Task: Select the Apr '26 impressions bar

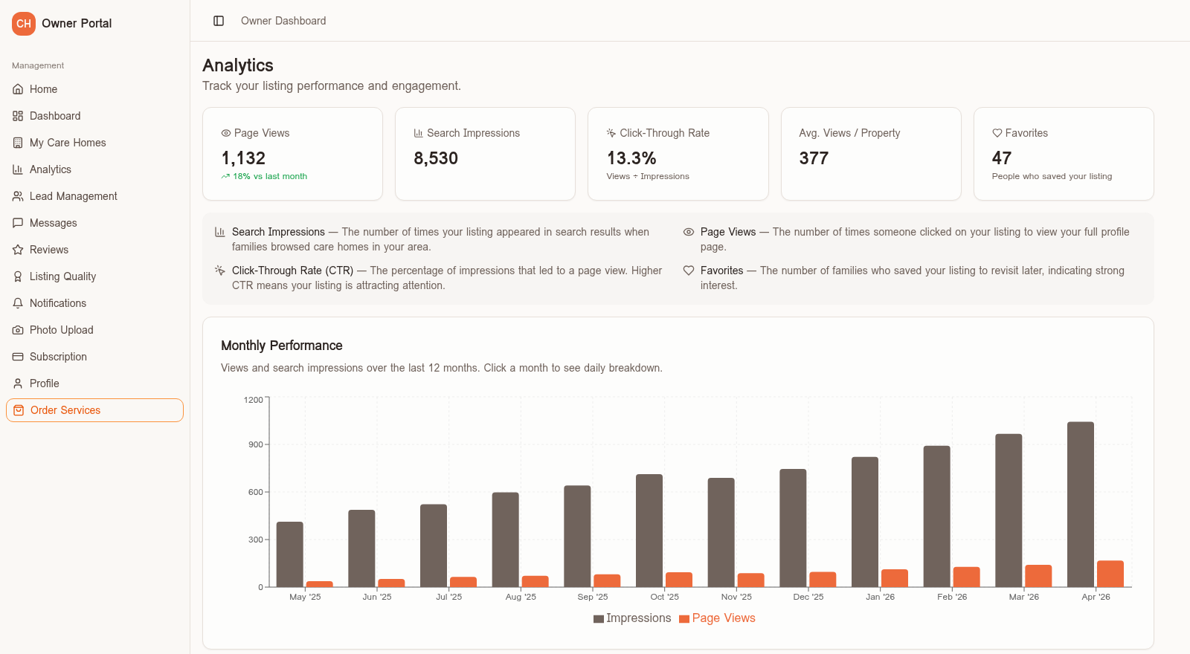Action: 1081,505
